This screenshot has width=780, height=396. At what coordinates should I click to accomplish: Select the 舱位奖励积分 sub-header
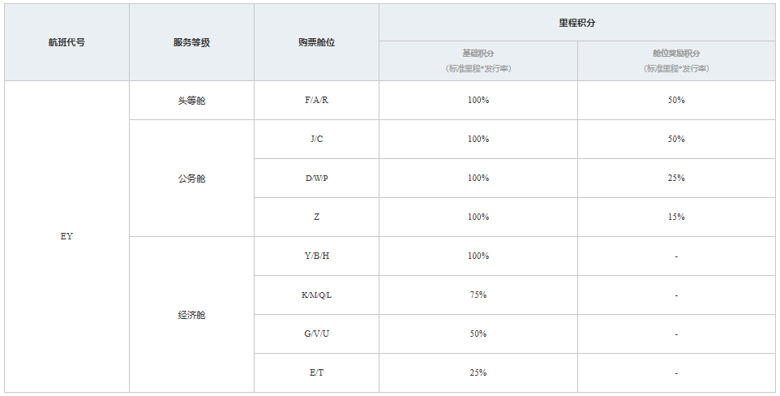(676, 61)
